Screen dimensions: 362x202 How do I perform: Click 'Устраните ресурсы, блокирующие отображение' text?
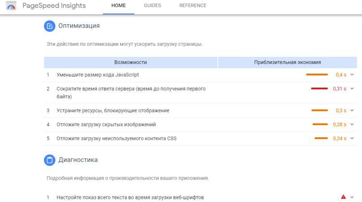pos(113,110)
